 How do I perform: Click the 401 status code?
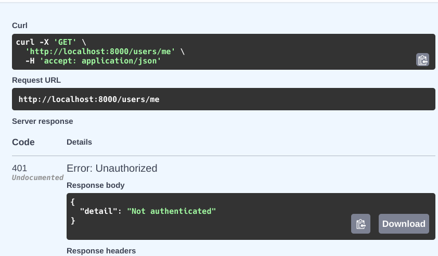coord(20,168)
